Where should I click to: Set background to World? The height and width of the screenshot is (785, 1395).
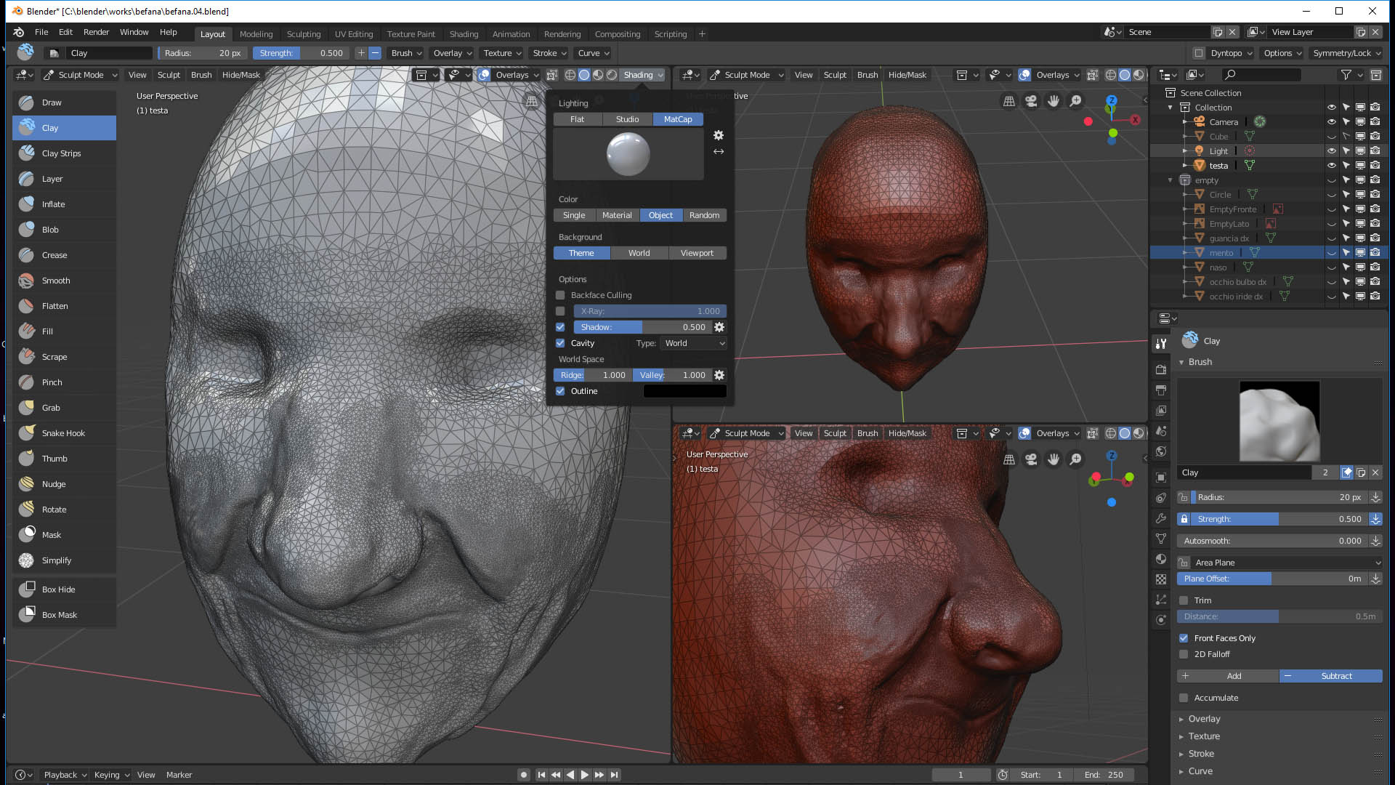[x=639, y=253]
